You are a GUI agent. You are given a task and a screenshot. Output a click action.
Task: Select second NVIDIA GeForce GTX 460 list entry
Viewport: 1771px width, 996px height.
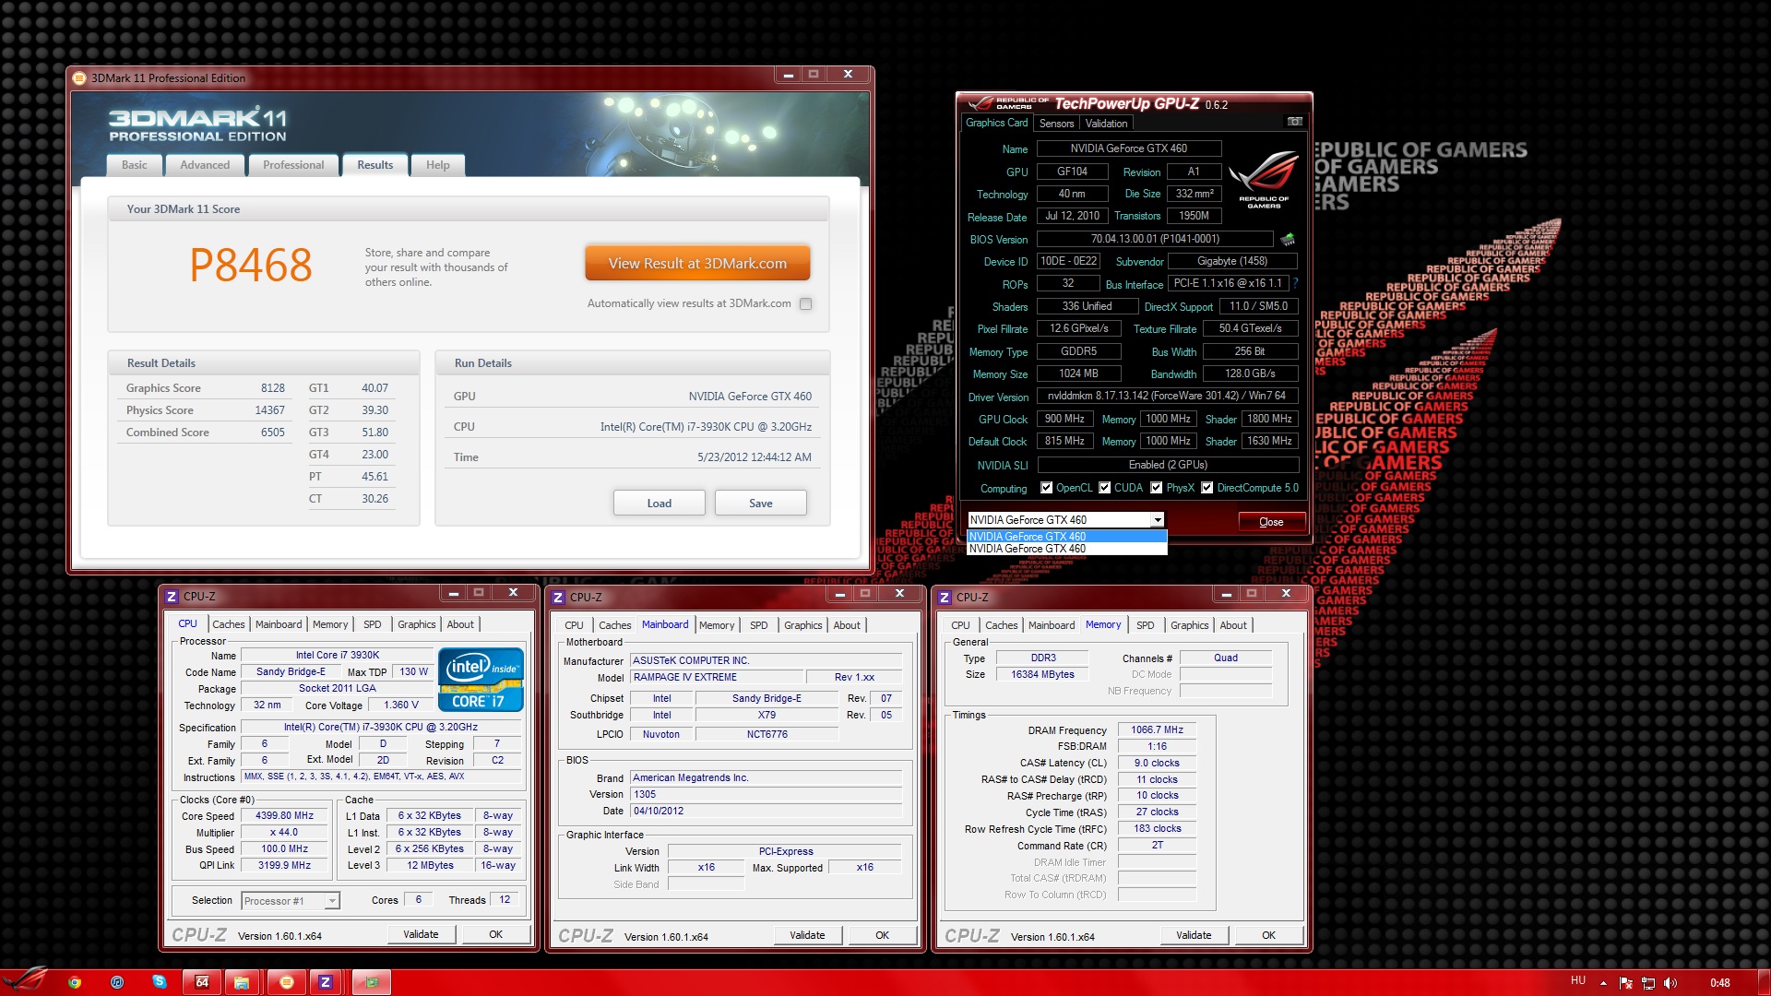click(x=1028, y=549)
